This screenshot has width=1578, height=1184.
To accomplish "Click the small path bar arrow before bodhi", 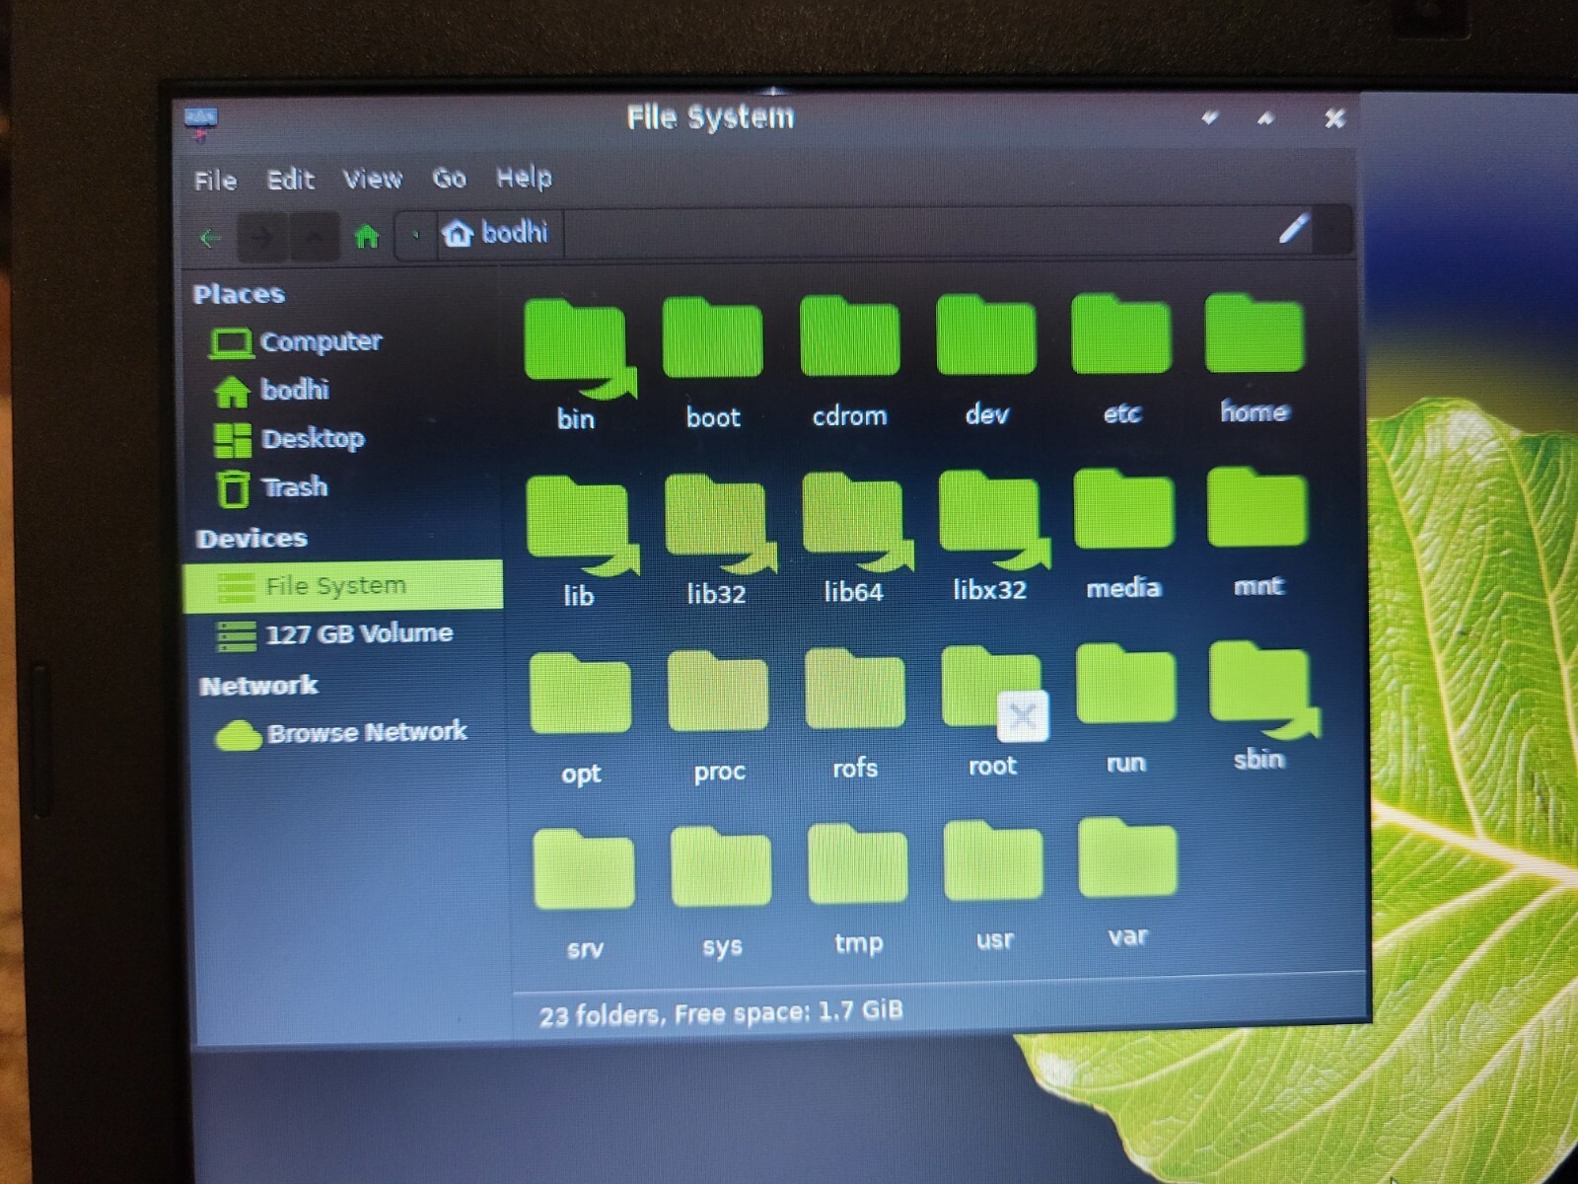I will [x=415, y=235].
